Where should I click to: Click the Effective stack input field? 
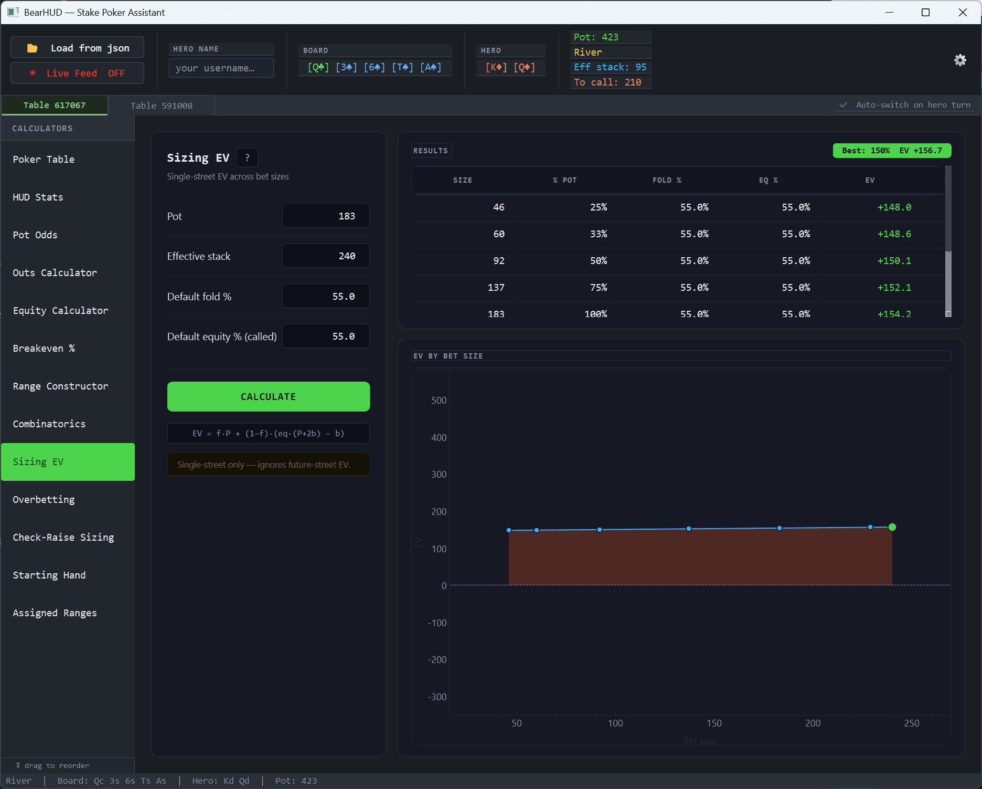(x=326, y=256)
